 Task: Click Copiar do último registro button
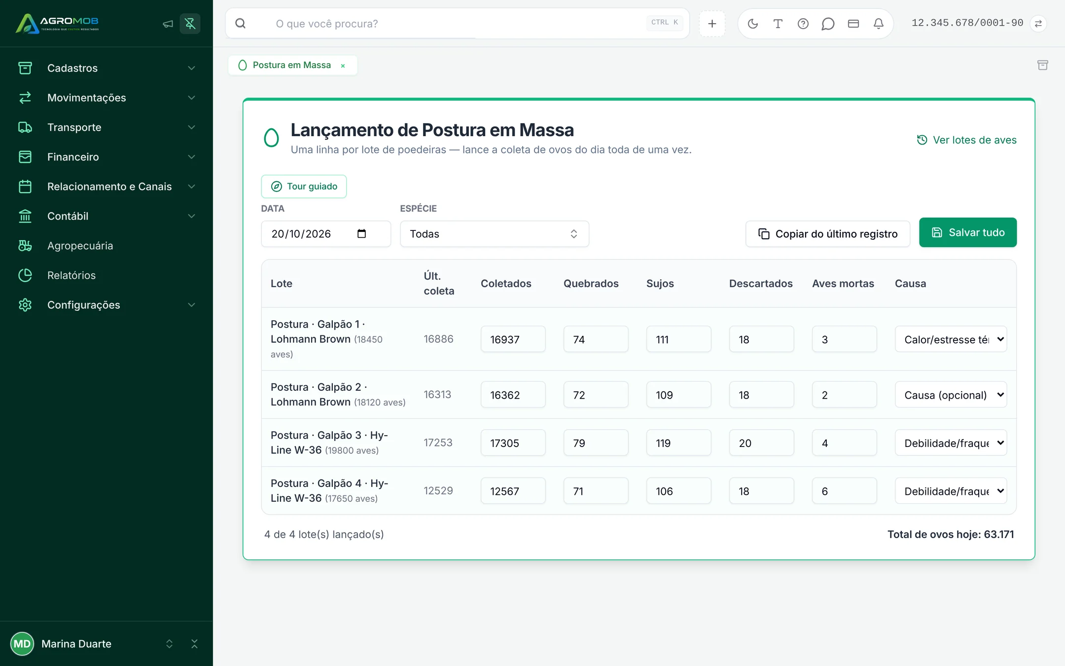(828, 234)
